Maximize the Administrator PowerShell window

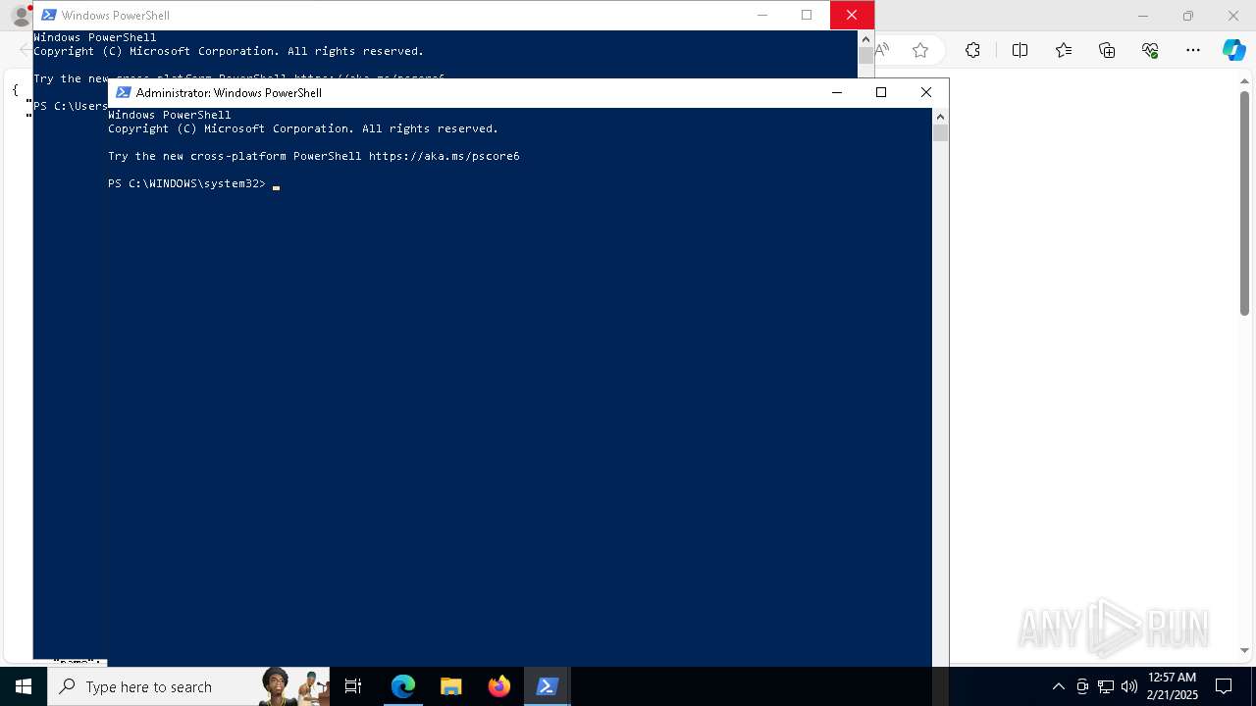coord(881,92)
